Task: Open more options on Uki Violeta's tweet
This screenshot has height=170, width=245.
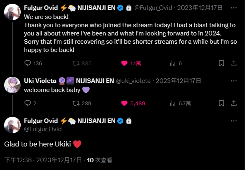Action: [x=233, y=81]
